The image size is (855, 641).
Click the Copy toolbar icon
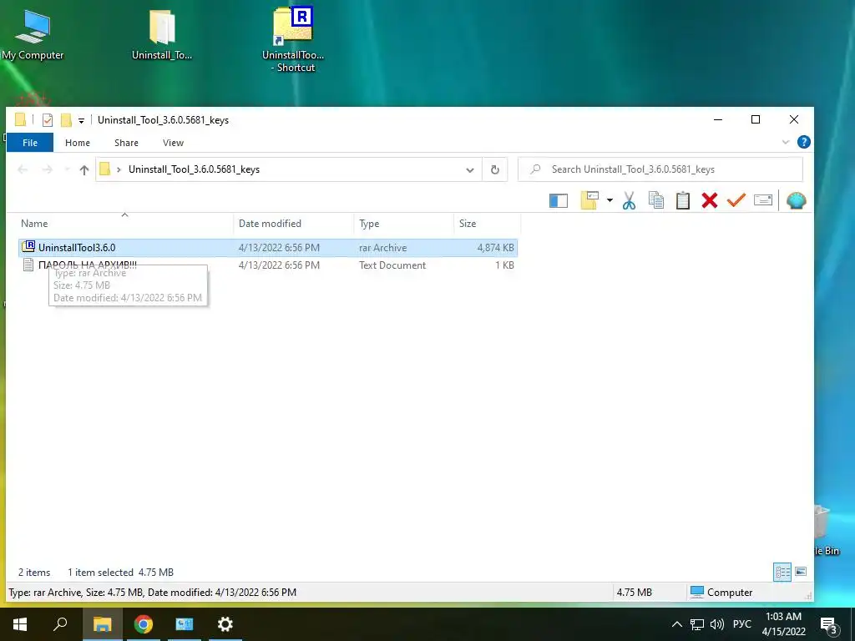656,200
